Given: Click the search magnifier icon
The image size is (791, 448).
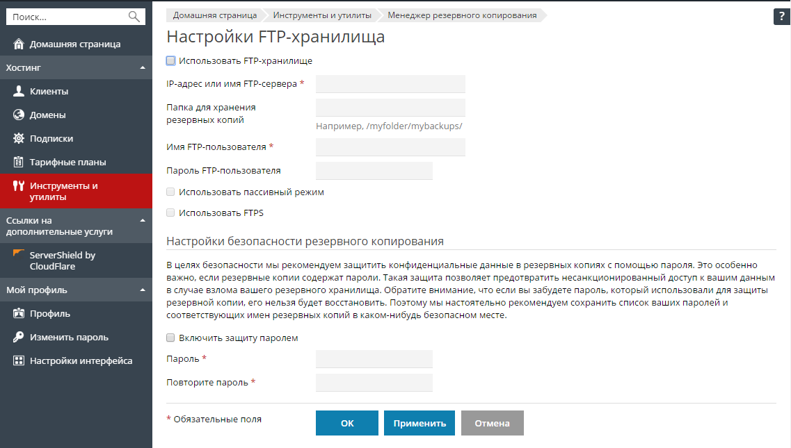Looking at the screenshot, I should click(x=134, y=16).
